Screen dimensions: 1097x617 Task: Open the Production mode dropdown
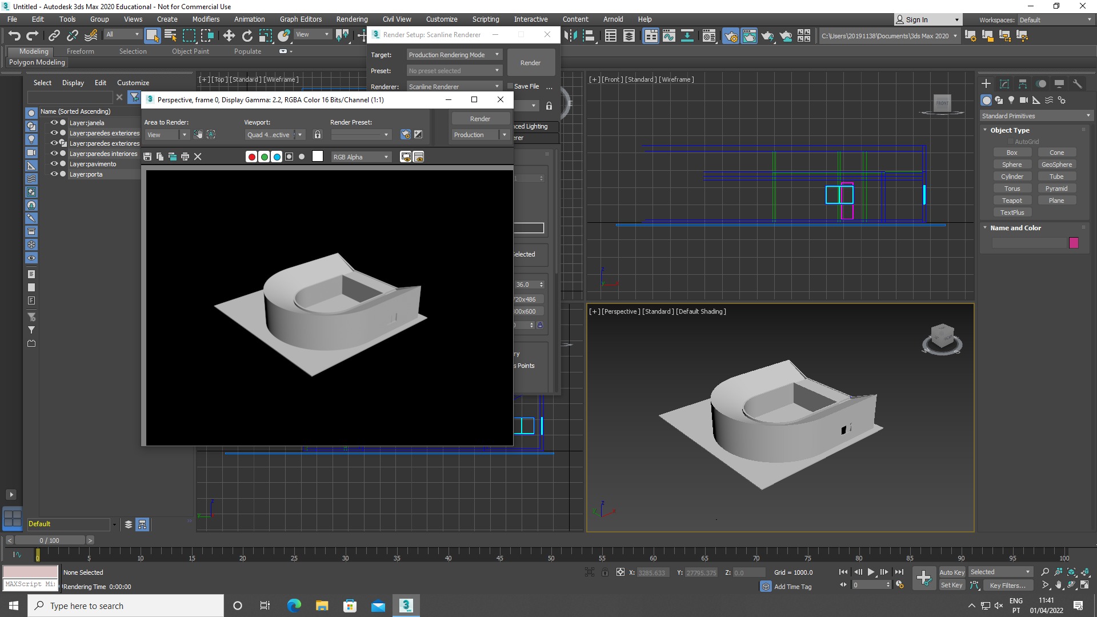point(481,135)
